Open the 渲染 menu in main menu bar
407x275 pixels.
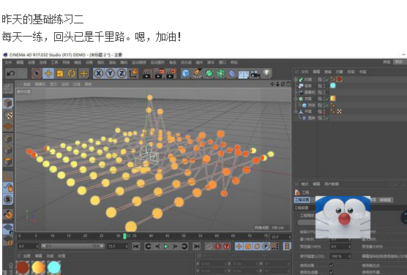click(x=112, y=62)
